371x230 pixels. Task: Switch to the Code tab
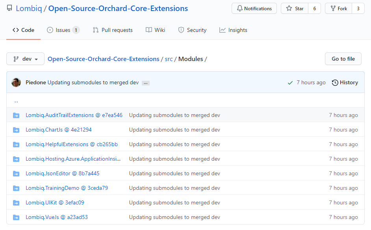[x=23, y=30]
